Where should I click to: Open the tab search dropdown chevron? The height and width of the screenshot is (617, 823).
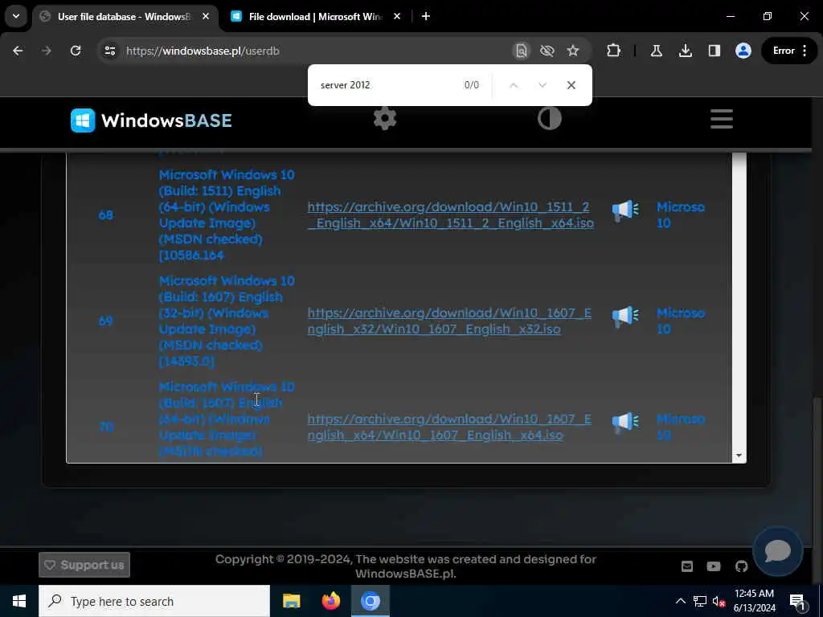(x=16, y=16)
